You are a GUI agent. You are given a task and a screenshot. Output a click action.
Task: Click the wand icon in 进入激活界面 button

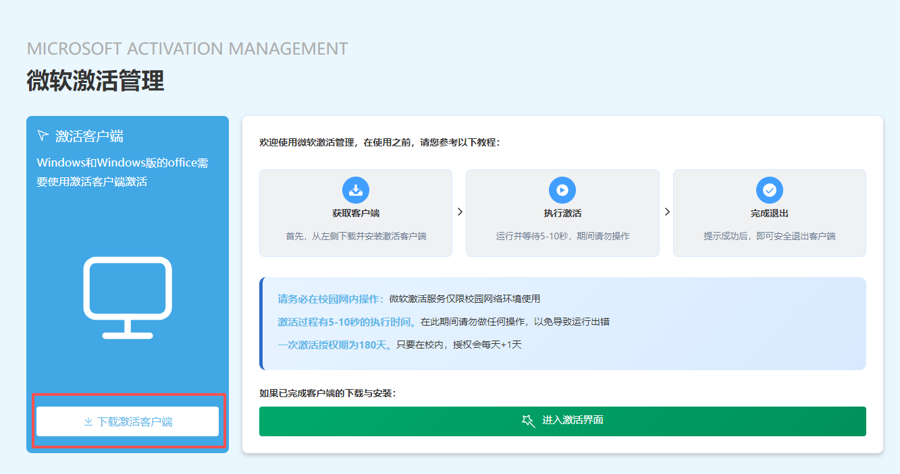click(x=528, y=421)
